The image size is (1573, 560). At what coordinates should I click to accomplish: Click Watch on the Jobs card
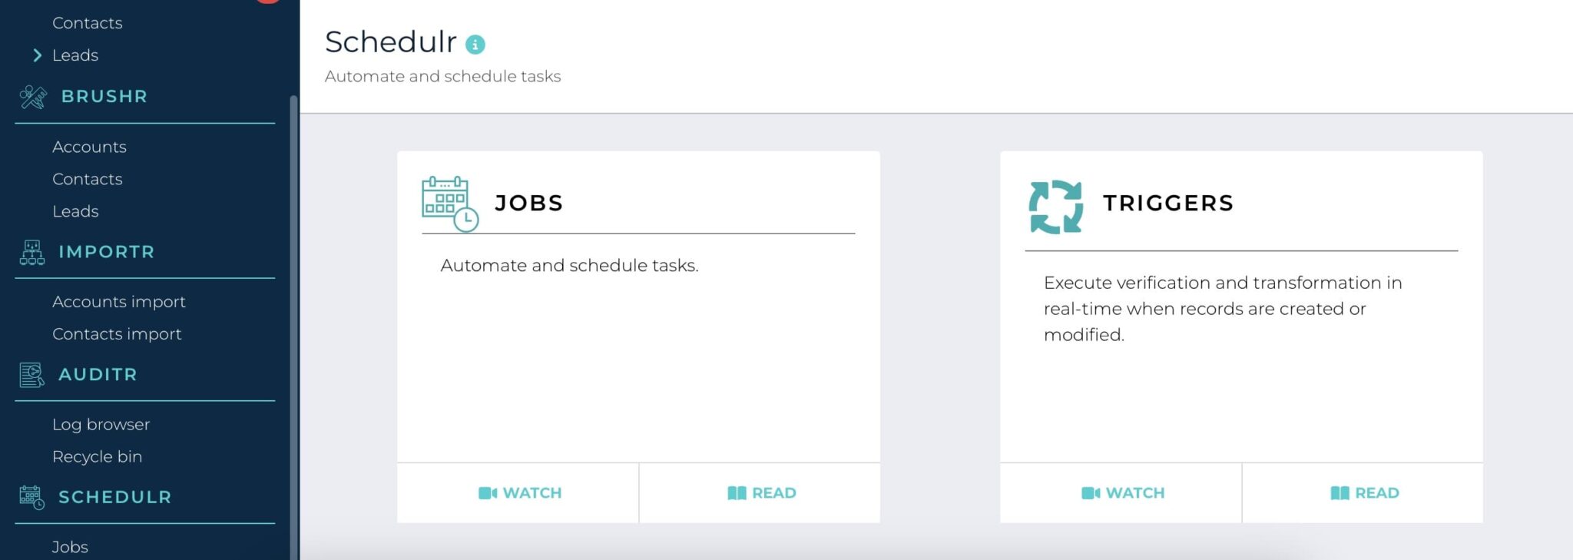pyautogui.click(x=520, y=492)
